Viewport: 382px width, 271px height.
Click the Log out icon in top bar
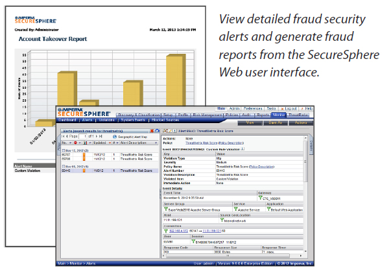pyautogui.click(x=282, y=109)
